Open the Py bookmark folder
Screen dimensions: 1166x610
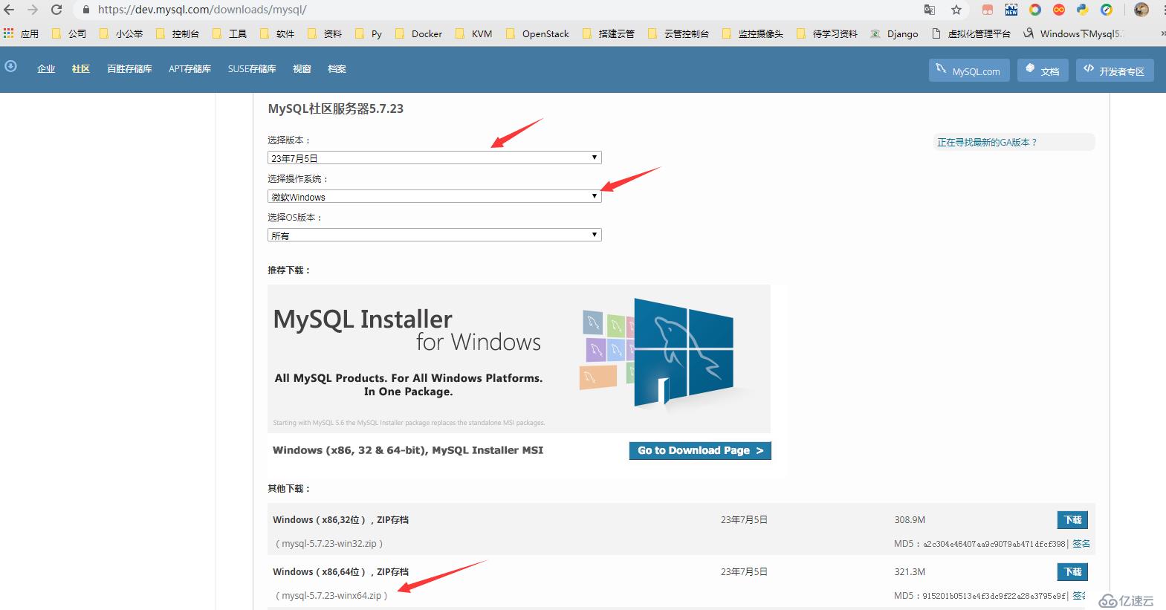(x=369, y=33)
